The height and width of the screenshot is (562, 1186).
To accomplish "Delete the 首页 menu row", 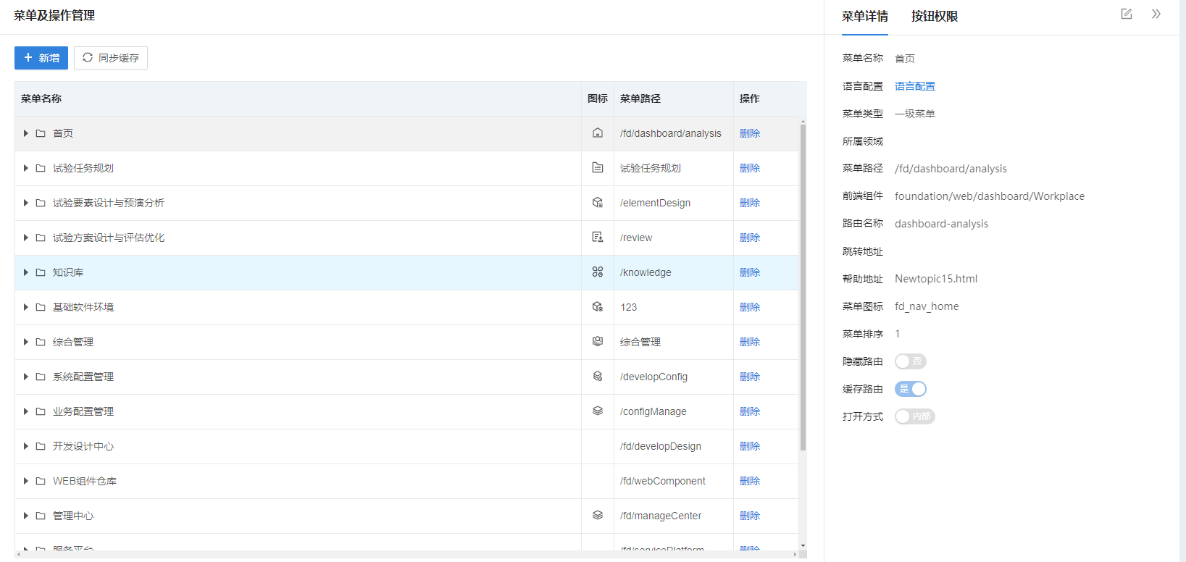I will (750, 133).
